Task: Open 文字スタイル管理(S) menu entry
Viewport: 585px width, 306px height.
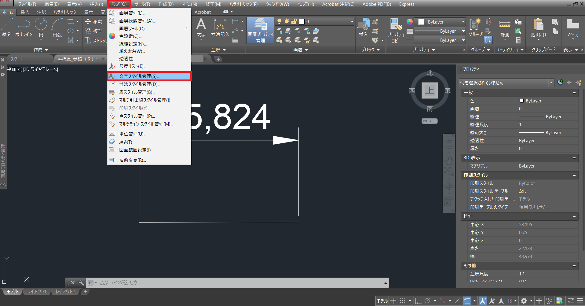Action: (x=149, y=76)
